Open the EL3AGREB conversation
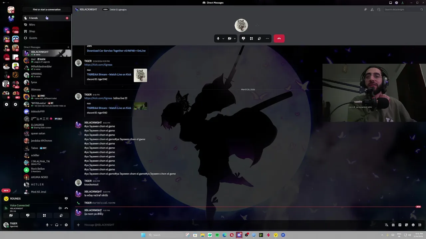Screen dimensions: 426x239 coord(47,126)
